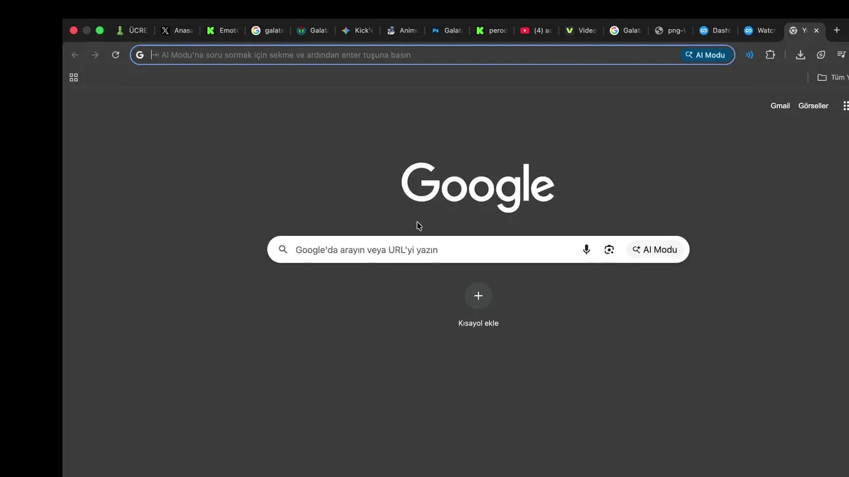Screen dimensions: 849x477
Task: Switch to the ÜCRE chess tab
Action: click(132, 30)
